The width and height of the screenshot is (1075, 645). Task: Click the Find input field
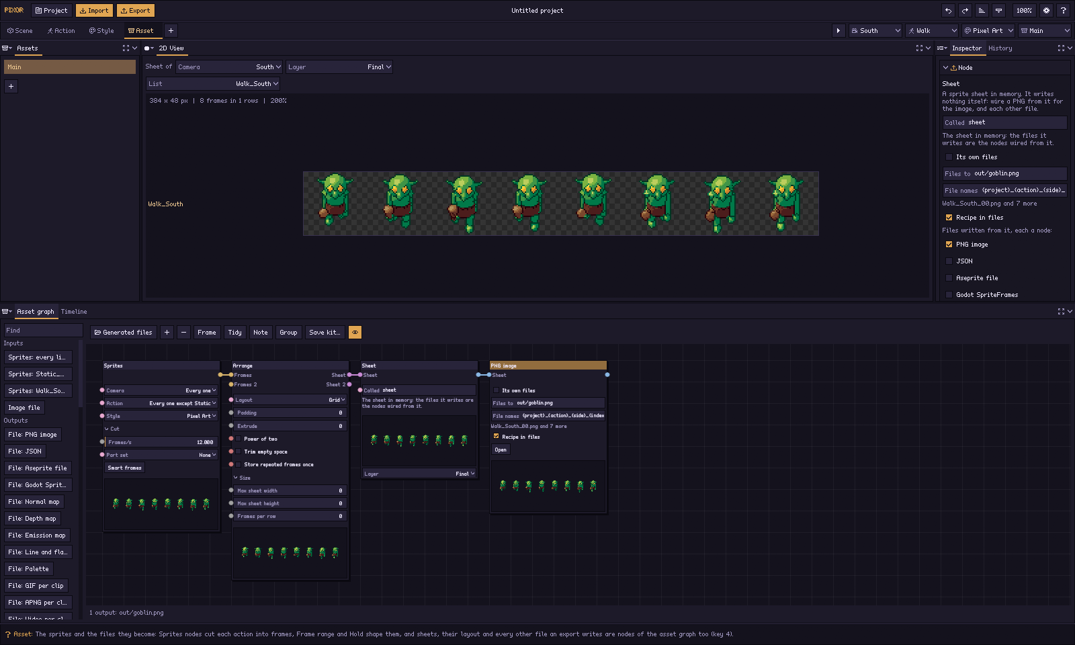pyautogui.click(x=43, y=331)
